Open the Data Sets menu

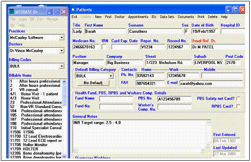(167, 17)
